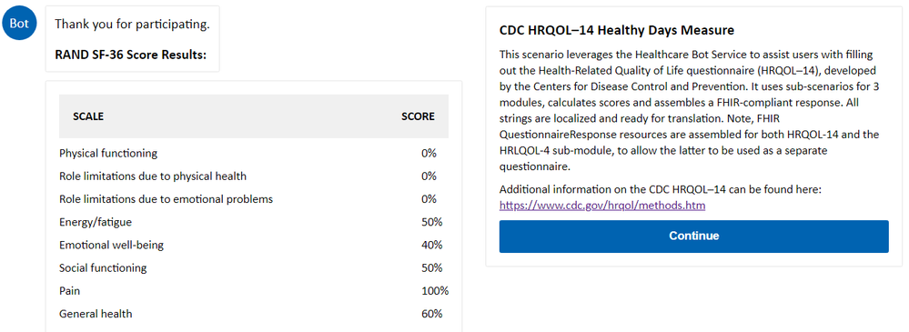Select the SCALE column header
The height and width of the screenshot is (332, 909).
(88, 116)
